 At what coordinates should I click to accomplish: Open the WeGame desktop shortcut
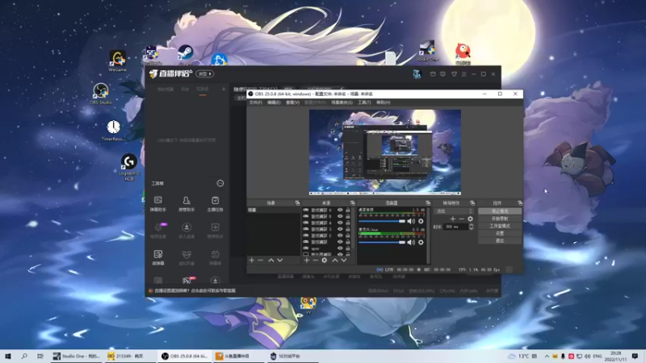coord(117,61)
